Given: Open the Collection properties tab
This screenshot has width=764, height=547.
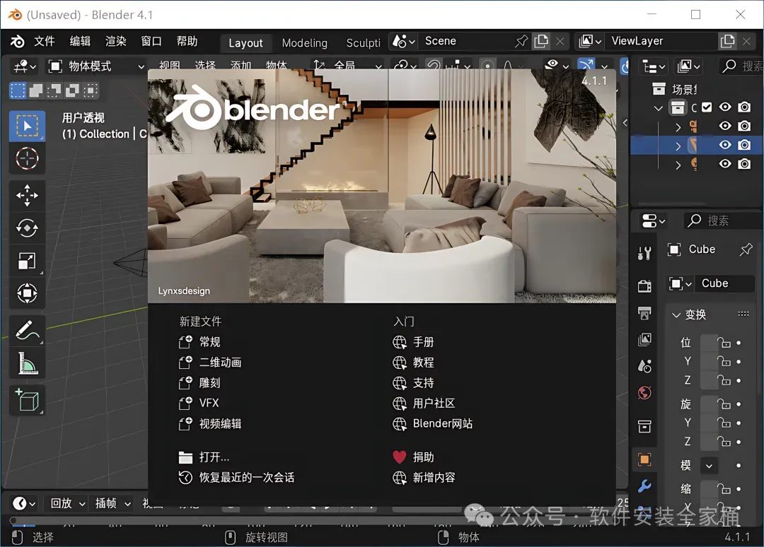Looking at the screenshot, I should click(644, 426).
